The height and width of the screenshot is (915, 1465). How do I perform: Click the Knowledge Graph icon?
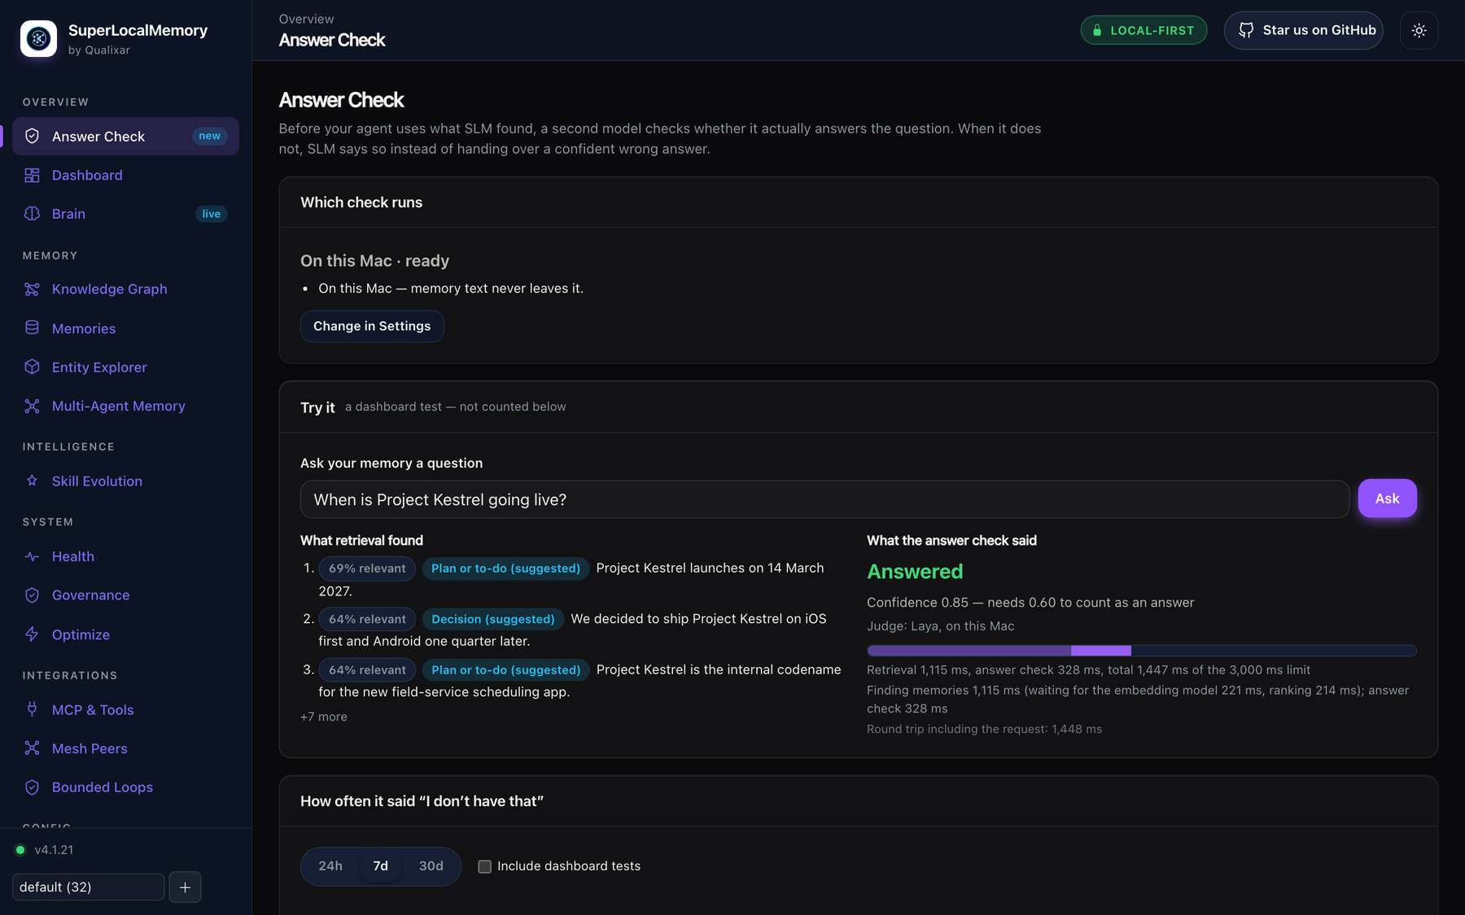tap(32, 289)
